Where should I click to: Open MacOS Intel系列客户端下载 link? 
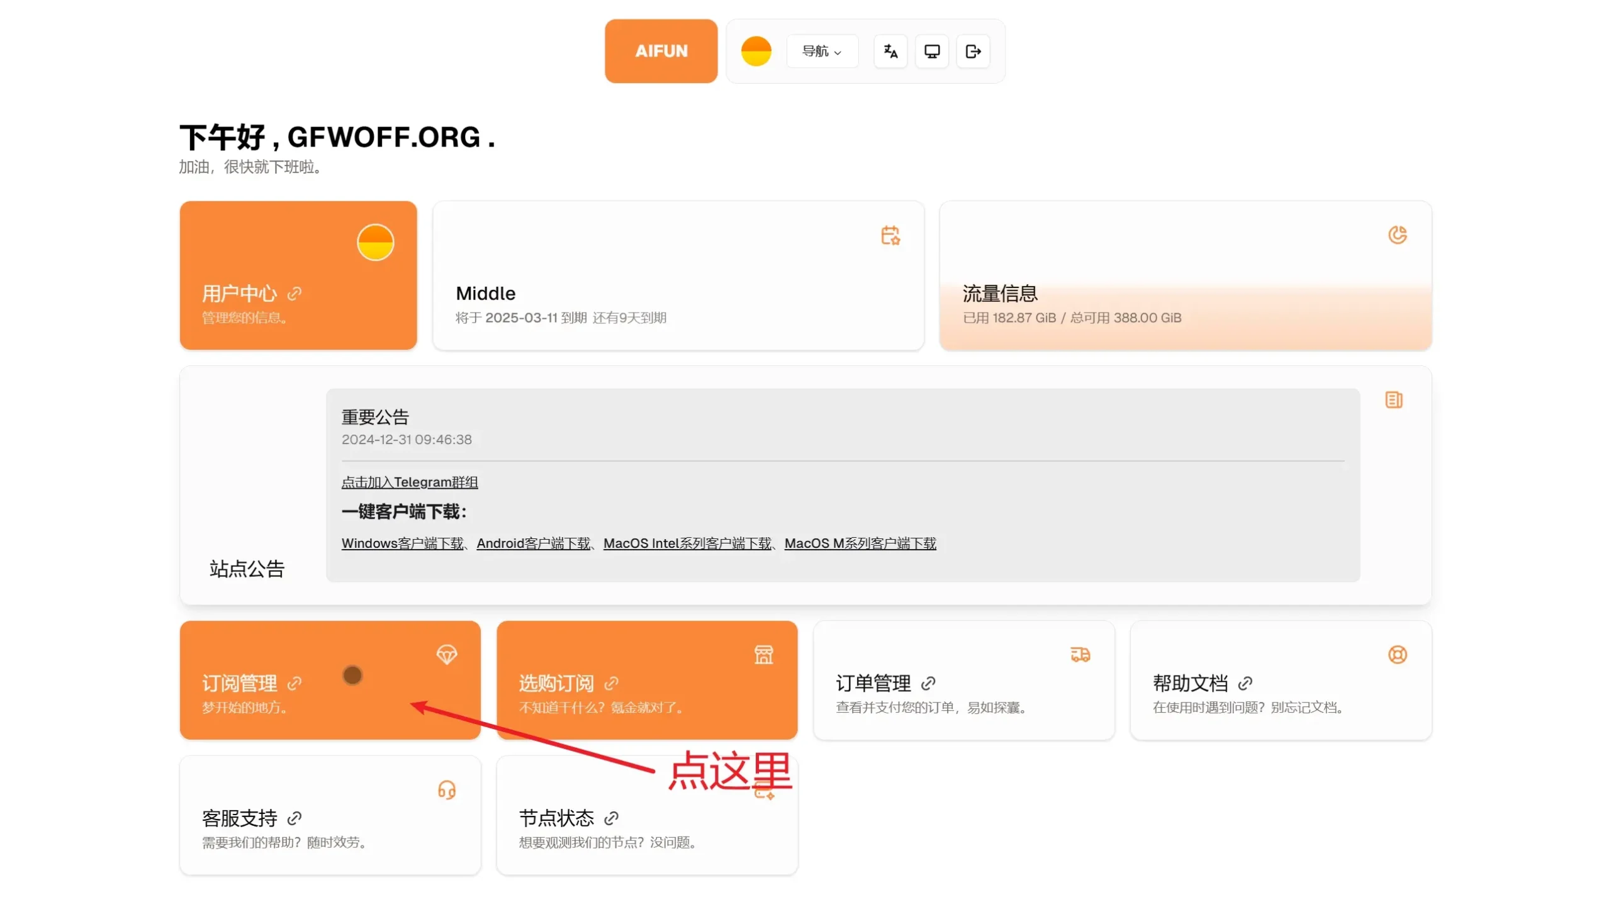click(x=687, y=543)
